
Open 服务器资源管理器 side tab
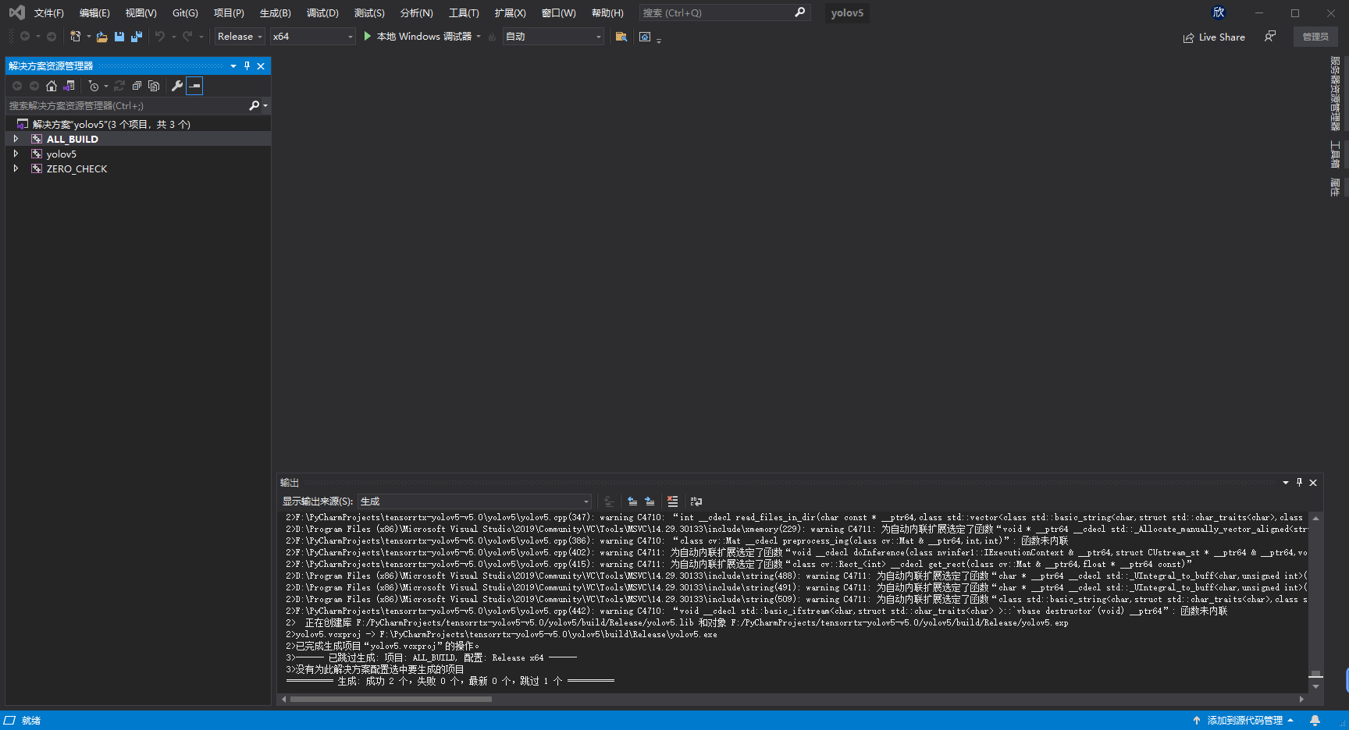pyautogui.click(x=1335, y=93)
